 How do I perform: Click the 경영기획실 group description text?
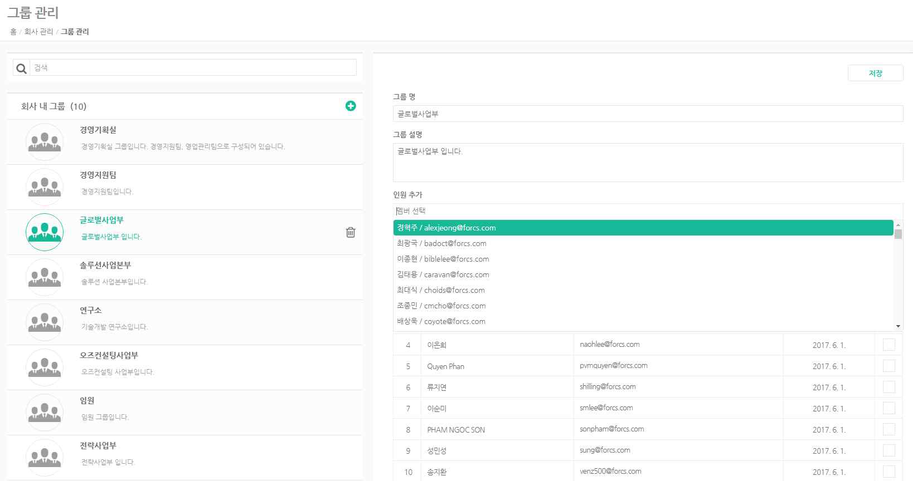[x=183, y=146]
